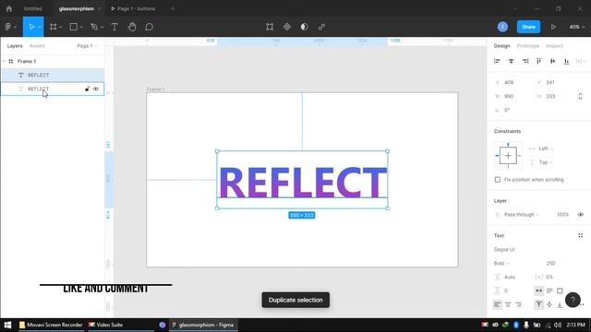Click the Share button
591x332 pixels.
point(528,27)
